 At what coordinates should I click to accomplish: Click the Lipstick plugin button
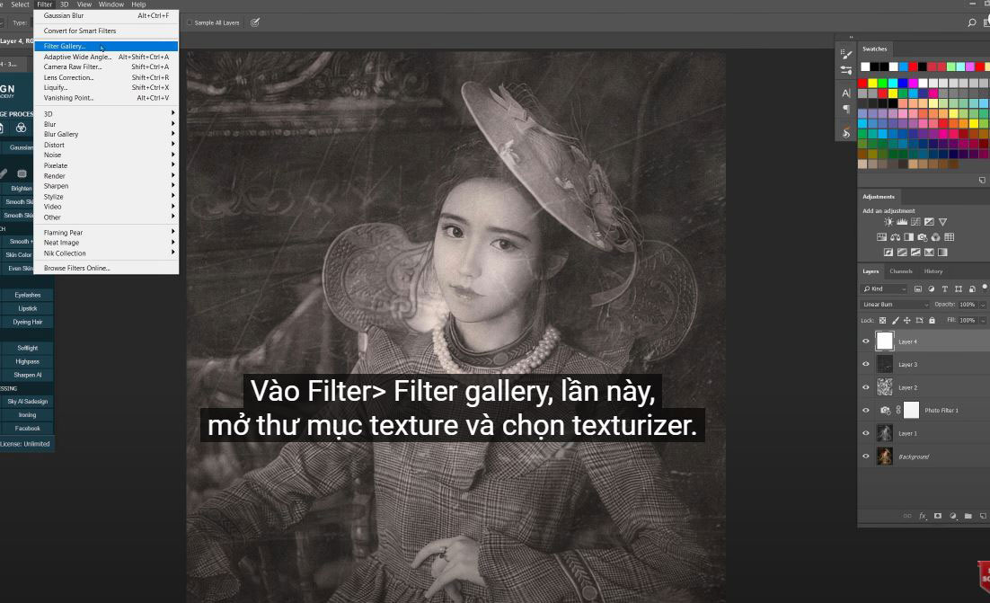tap(27, 308)
